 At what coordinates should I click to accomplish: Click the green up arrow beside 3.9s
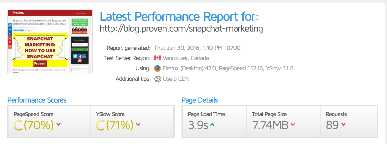212,125
